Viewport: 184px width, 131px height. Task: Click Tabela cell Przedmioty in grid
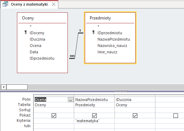[x=94, y=105]
